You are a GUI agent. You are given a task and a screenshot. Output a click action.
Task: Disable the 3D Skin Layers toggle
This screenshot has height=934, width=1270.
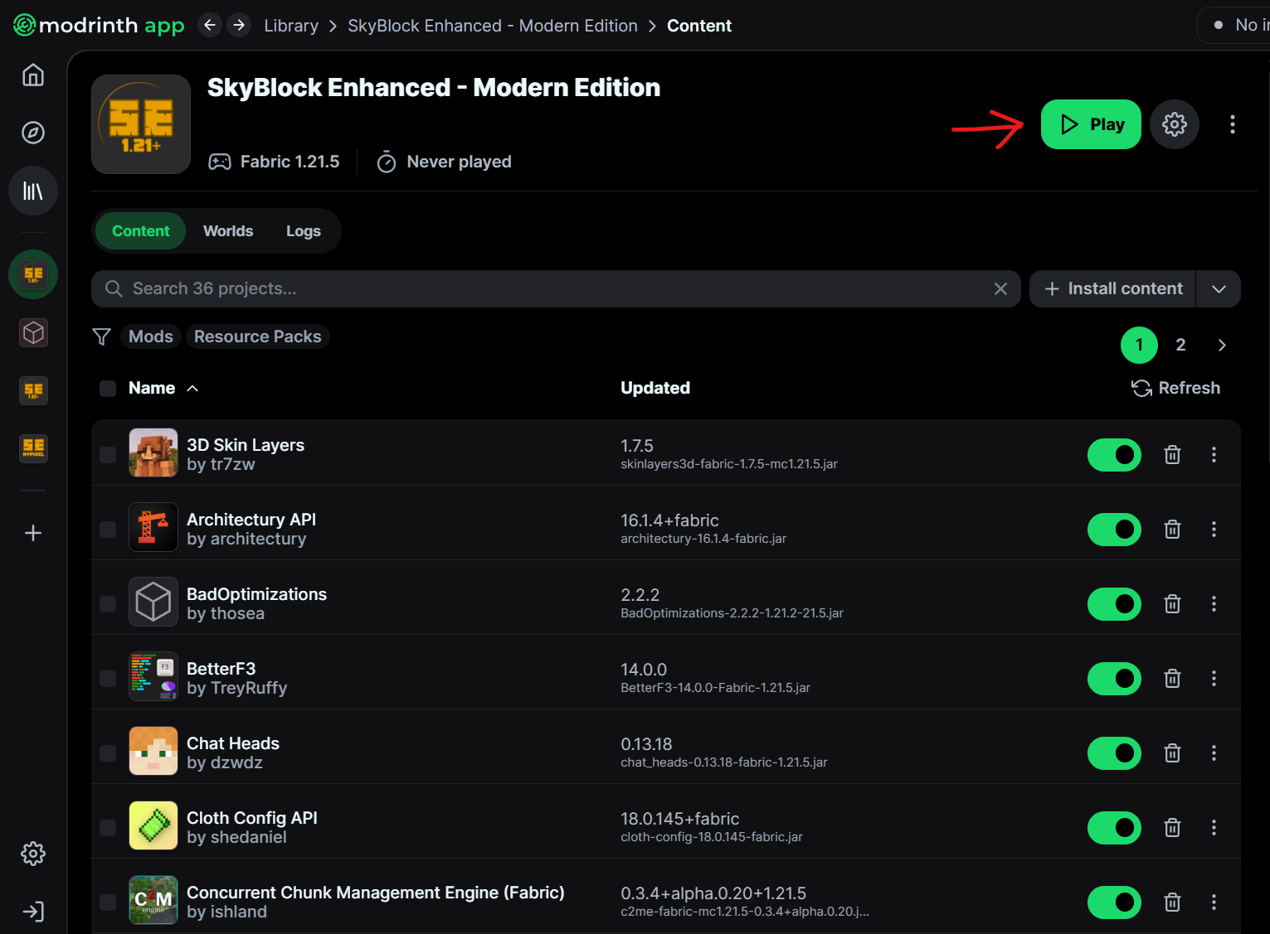tap(1114, 455)
